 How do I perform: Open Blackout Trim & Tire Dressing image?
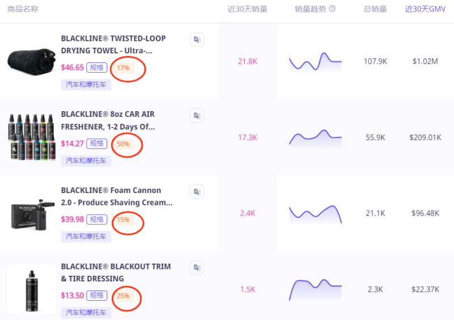[32, 289]
